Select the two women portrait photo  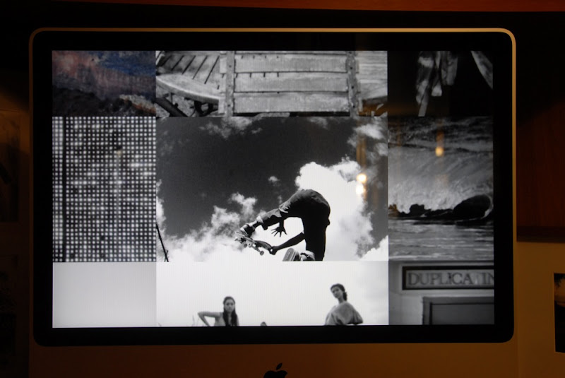[273, 294]
